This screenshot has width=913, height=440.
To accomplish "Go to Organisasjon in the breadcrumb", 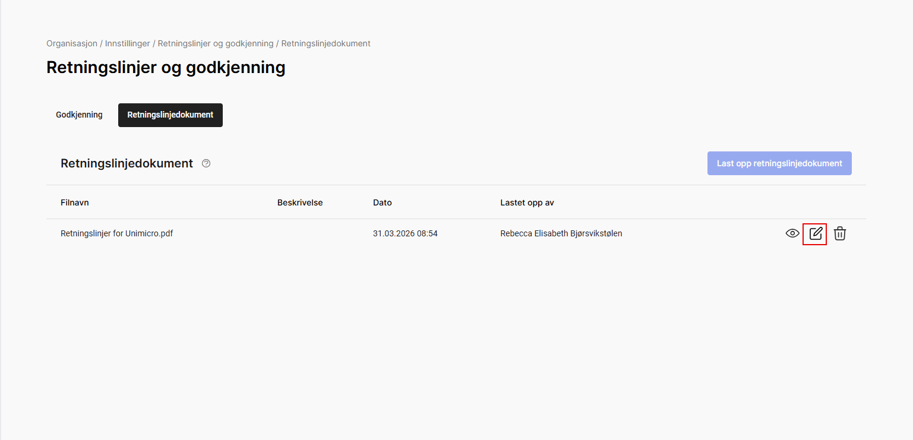I will (x=71, y=43).
